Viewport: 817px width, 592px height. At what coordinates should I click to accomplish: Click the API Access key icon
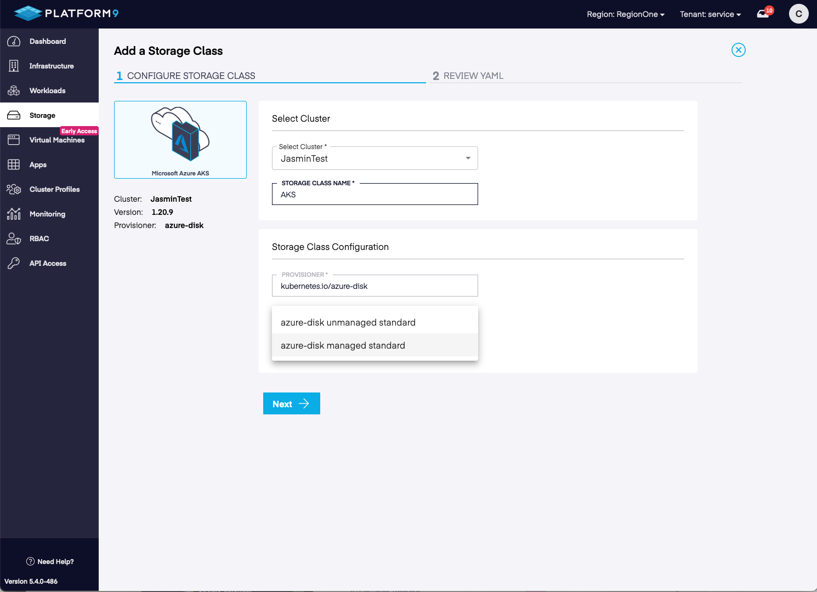pos(14,264)
